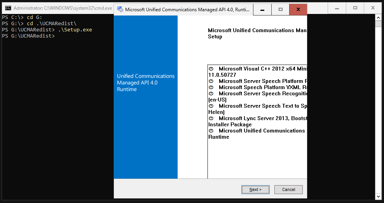Select the 'Microsoft Server Speech Platform' line
This screenshot has height=203, width=384.
(263, 81)
